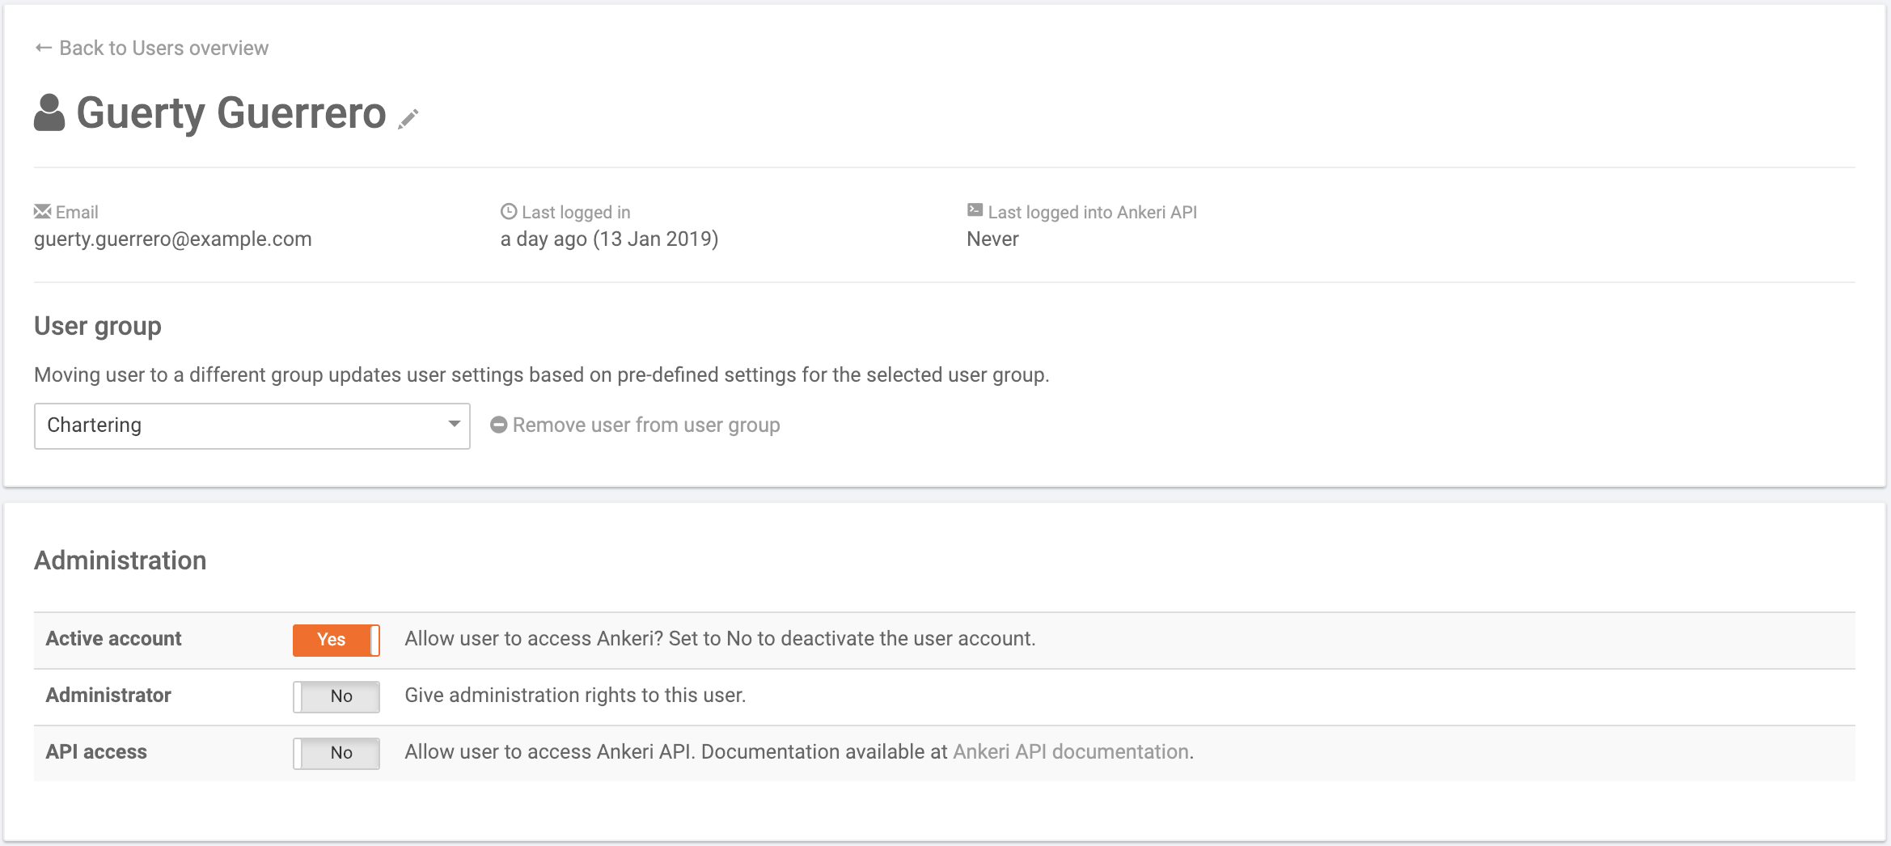1891x846 pixels.
Task: Enable the API access toggle
Action: pyautogui.click(x=336, y=753)
